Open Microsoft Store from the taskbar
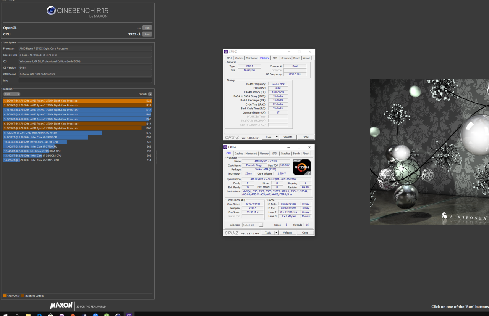Viewport: 489px width, 316px height. coord(50,315)
